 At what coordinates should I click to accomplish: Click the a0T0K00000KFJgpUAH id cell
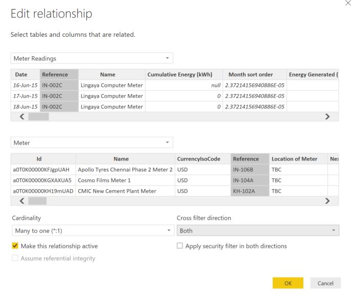click(43, 170)
